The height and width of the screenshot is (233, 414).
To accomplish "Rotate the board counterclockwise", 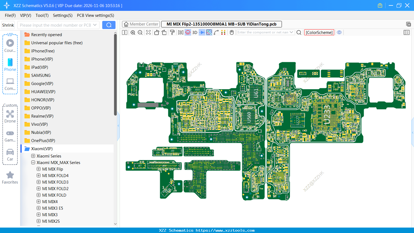I will click(x=157, y=32).
